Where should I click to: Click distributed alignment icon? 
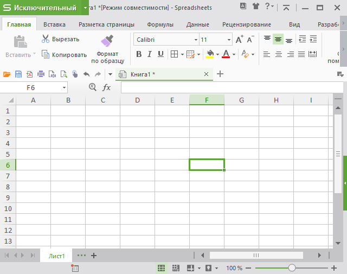tap(312, 54)
